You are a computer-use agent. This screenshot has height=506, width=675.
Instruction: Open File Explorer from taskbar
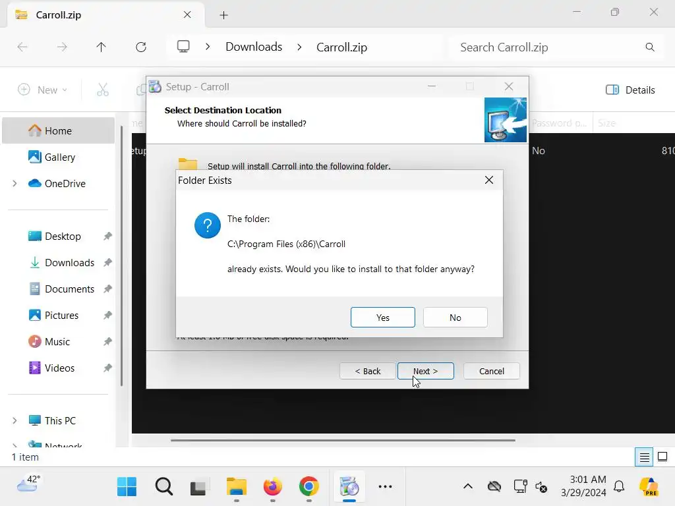tap(237, 487)
